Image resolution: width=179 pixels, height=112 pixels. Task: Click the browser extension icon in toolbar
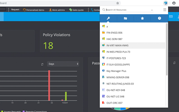point(166,3)
